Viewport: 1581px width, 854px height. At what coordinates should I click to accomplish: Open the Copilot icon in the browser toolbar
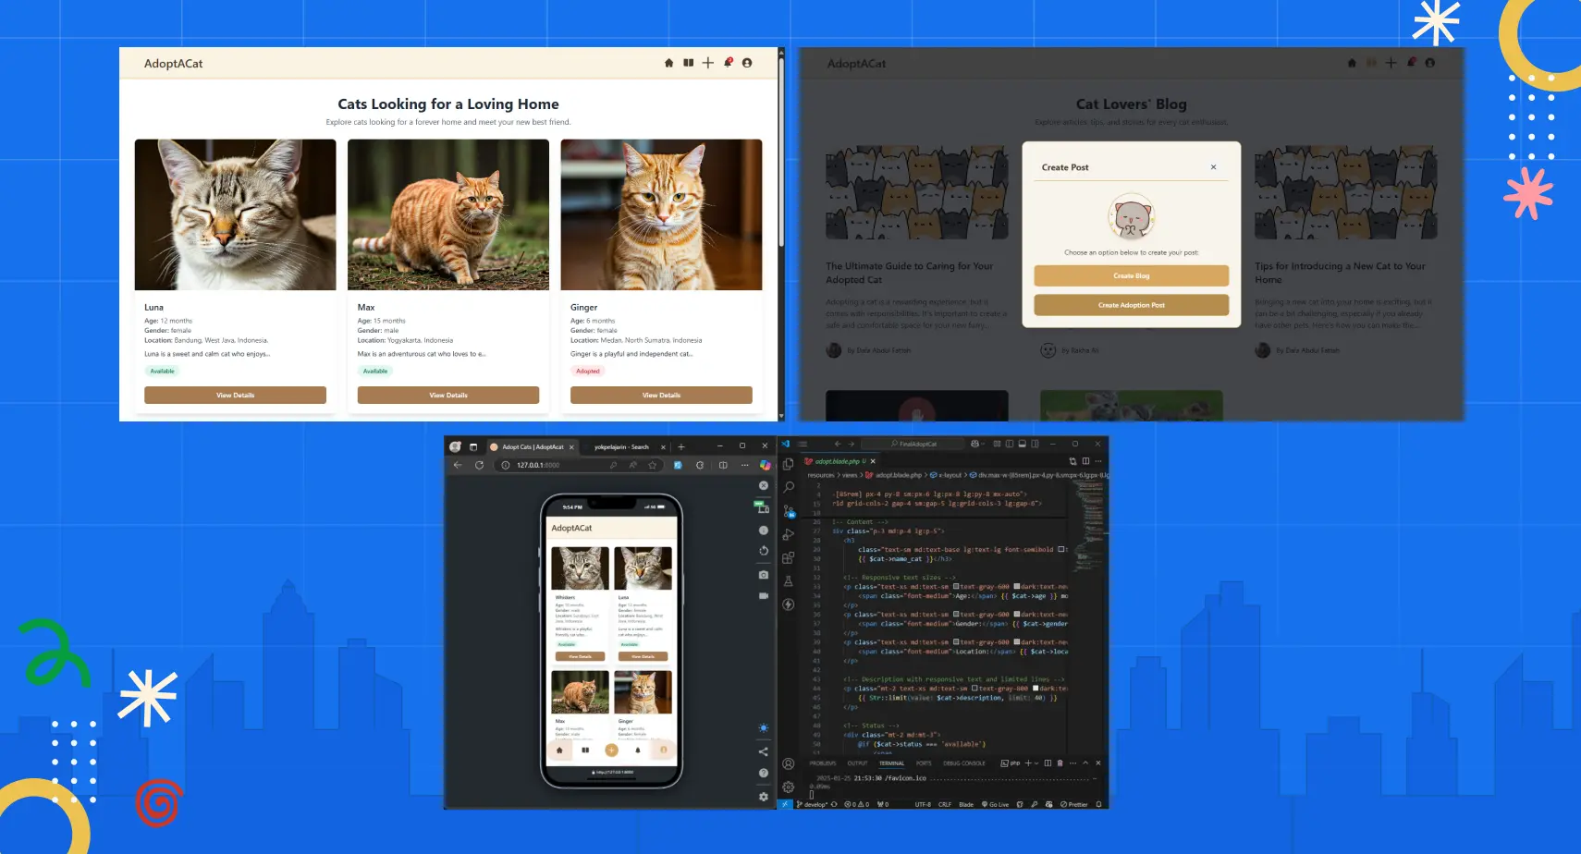tap(766, 465)
